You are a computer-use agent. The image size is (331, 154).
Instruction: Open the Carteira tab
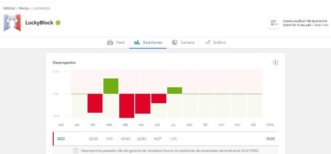point(187,42)
